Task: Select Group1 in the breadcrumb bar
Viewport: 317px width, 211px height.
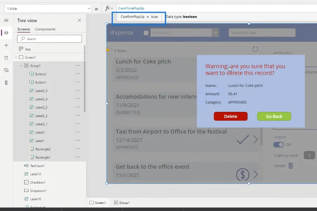Action: point(122,203)
